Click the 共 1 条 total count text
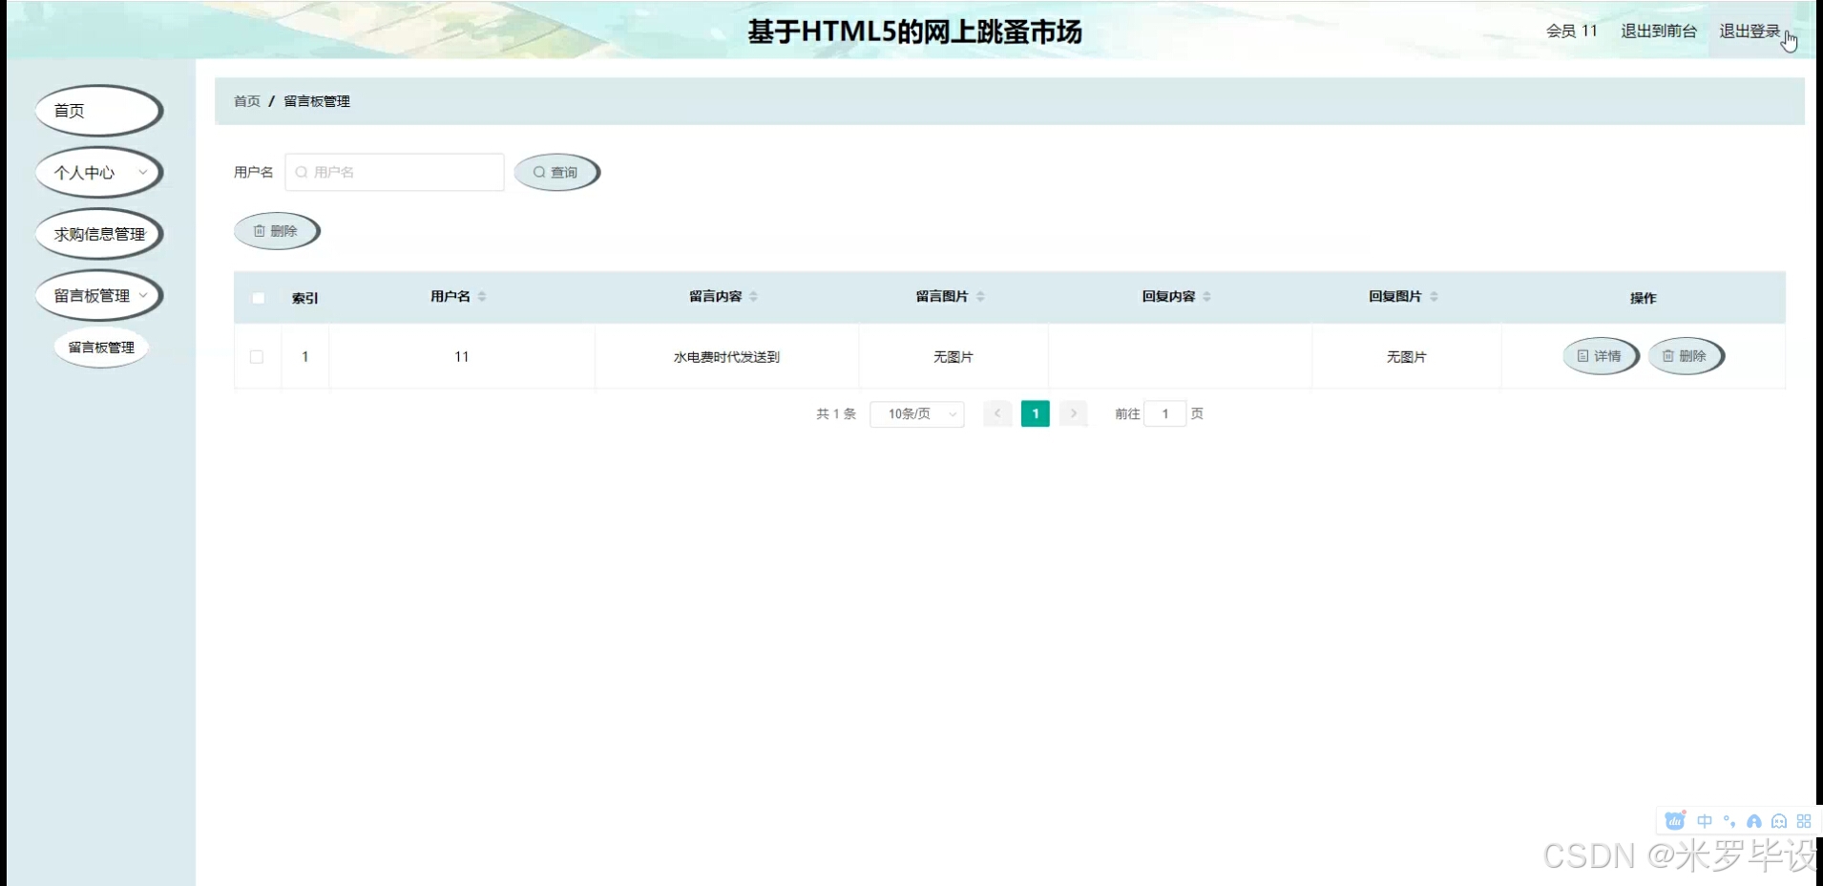 (836, 414)
